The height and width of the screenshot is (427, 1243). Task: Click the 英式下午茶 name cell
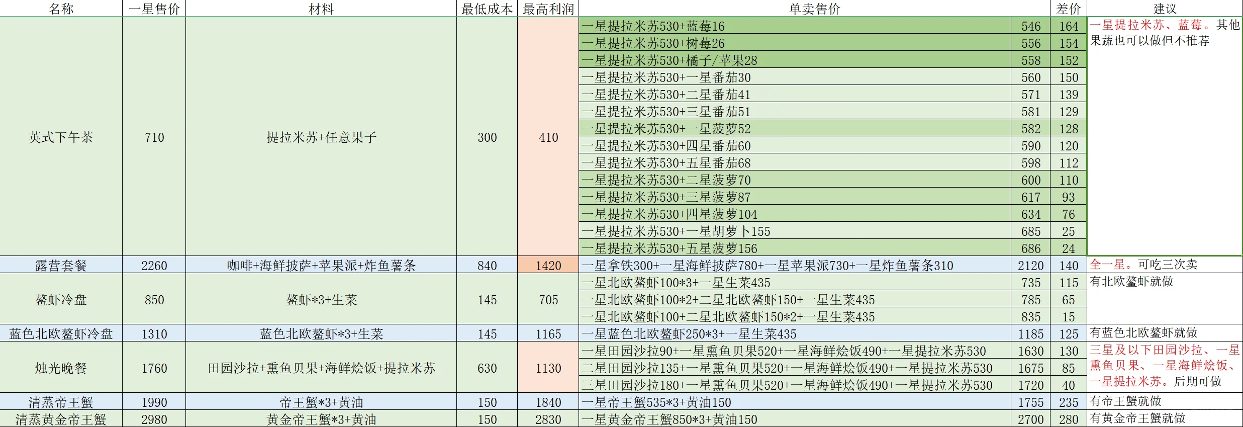coord(61,137)
